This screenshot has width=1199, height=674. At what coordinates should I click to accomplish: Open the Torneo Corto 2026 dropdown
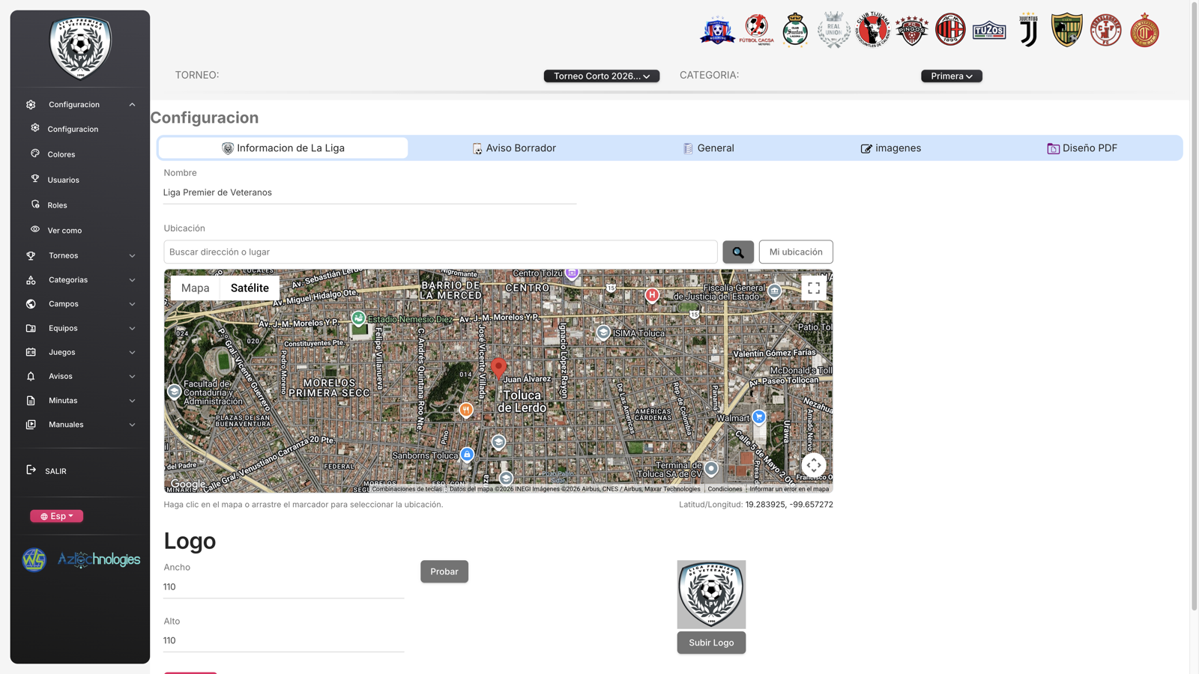602,76
